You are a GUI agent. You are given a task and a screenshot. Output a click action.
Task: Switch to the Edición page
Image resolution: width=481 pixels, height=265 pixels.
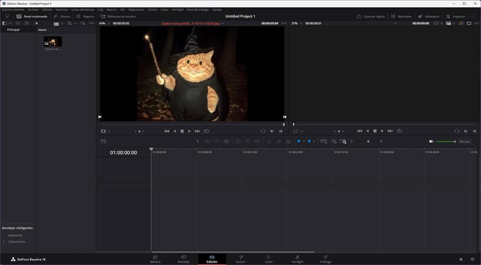click(x=212, y=259)
